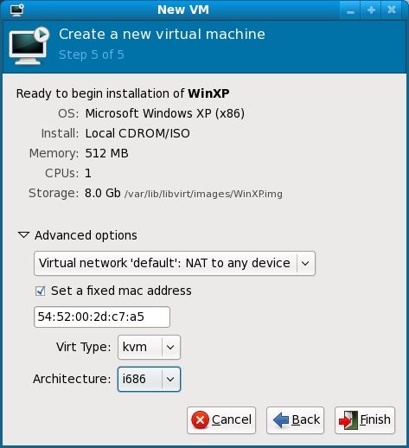Click the Advanced options label
This screenshot has height=448, width=409.
pyautogui.click(x=86, y=235)
